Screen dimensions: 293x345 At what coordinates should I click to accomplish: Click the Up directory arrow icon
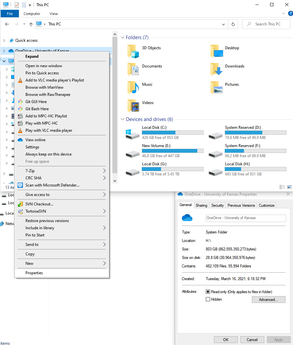pos(31,24)
